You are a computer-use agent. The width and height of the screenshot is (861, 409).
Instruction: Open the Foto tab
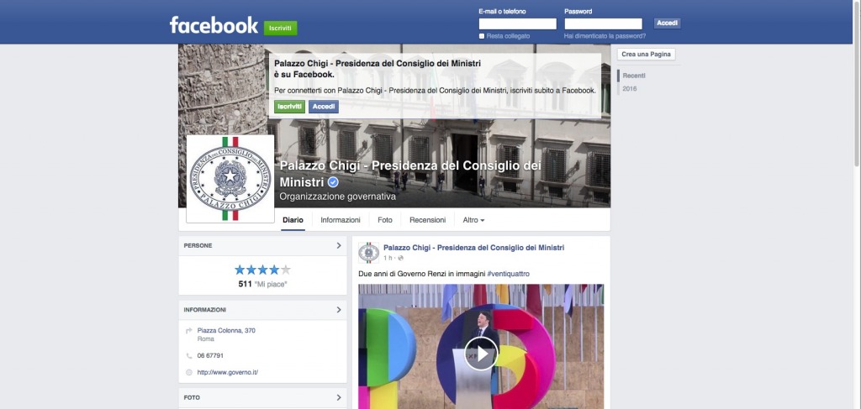coord(385,220)
